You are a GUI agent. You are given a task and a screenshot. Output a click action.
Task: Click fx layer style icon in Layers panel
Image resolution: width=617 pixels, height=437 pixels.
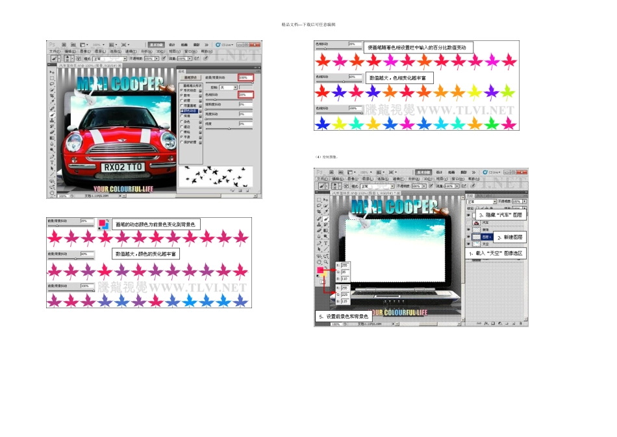486,323
